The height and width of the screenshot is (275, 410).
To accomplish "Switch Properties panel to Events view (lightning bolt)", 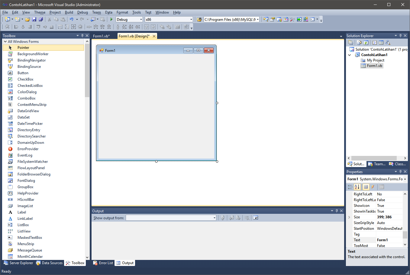I will tap(373, 187).
